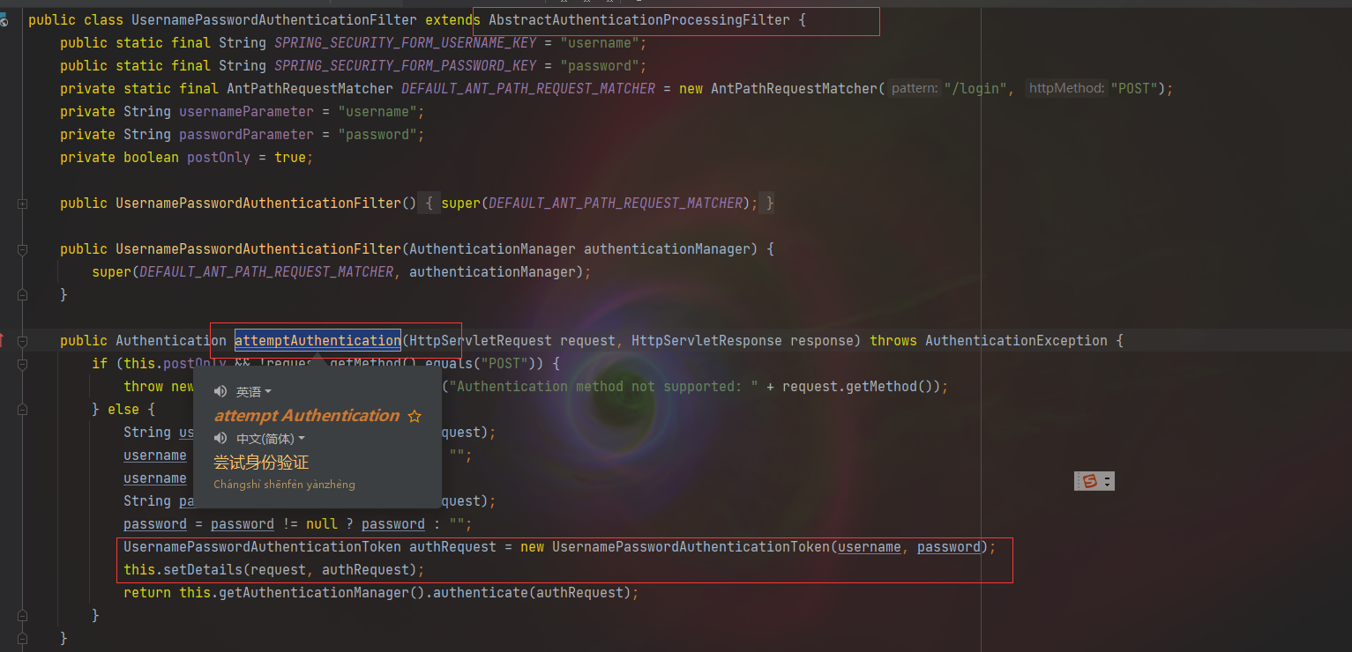Click SPRING_SECURITY_FORM_PASSWORD_KEY constant
The width and height of the screenshot is (1352, 652).
tap(405, 66)
